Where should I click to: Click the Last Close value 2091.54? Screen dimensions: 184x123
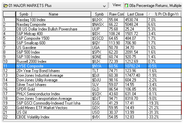tap(136, 52)
